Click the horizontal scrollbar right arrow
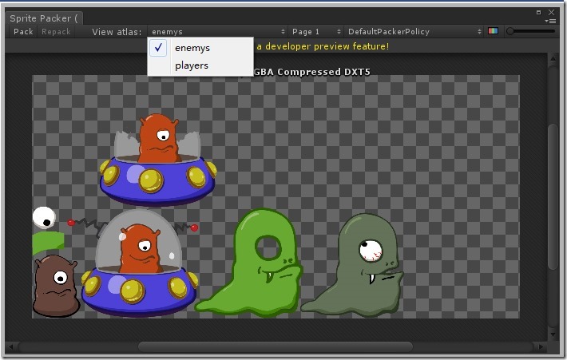The width and height of the screenshot is (567, 360). click(x=541, y=347)
